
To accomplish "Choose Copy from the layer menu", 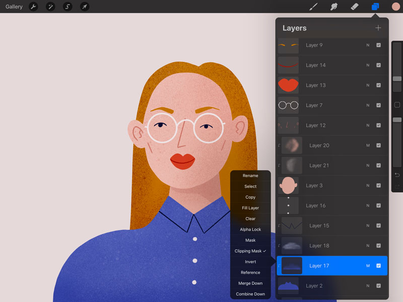I will [x=250, y=197].
